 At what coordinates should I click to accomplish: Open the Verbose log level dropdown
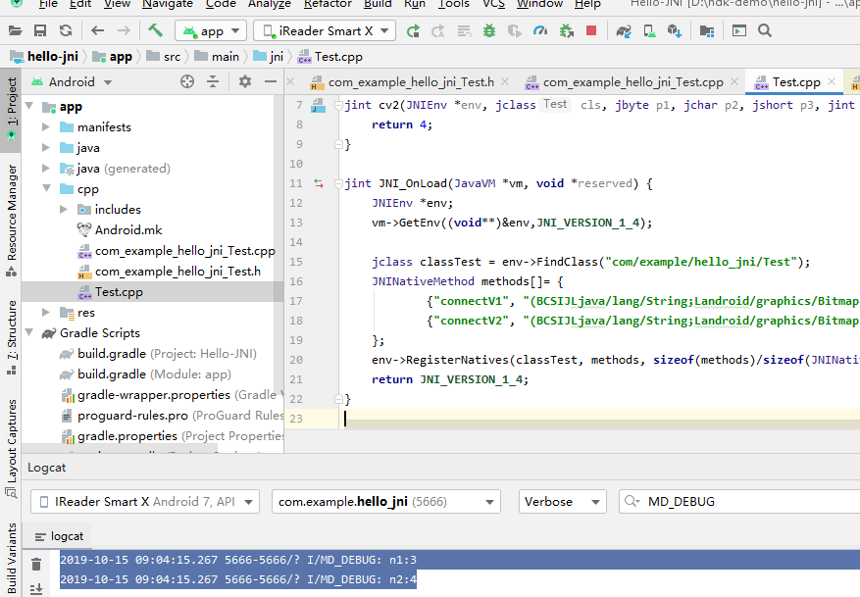click(562, 501)
